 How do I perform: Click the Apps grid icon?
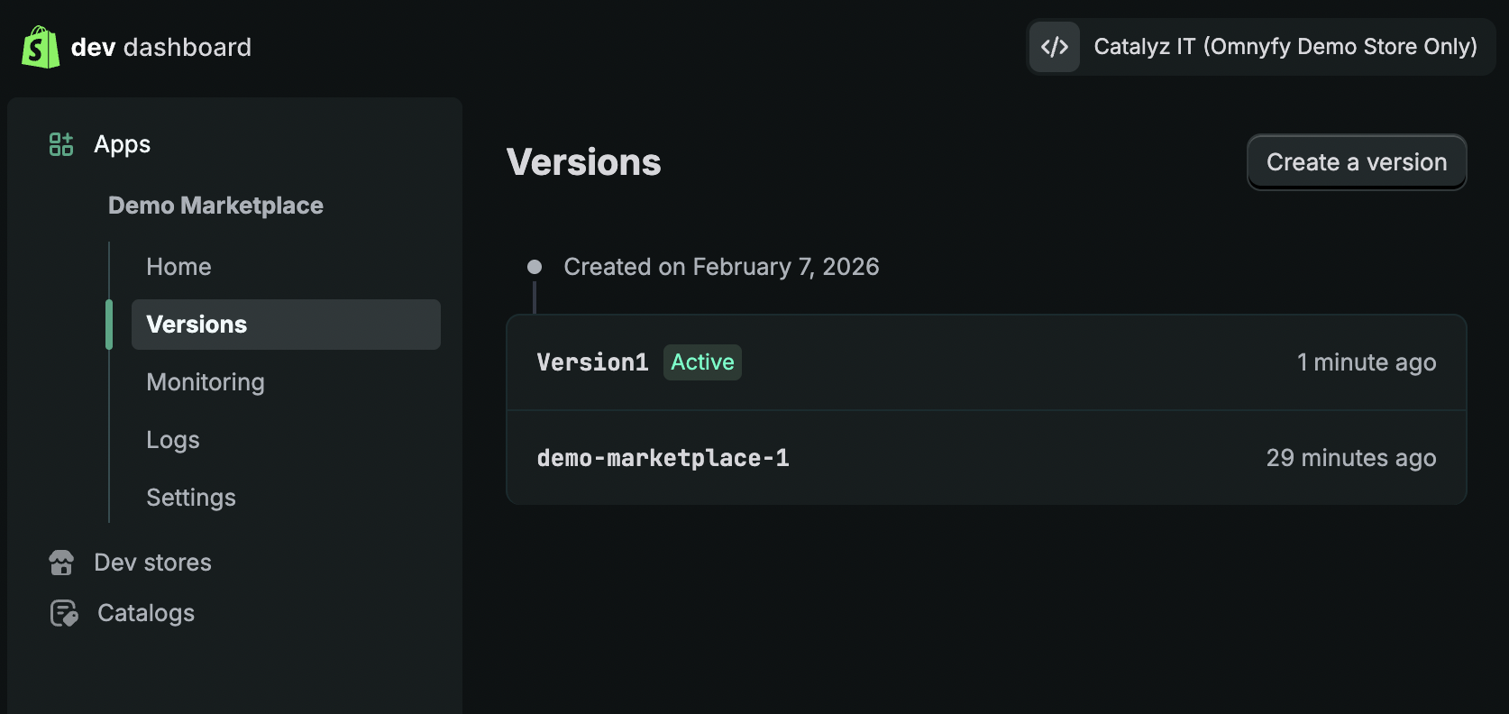point(61,144)
